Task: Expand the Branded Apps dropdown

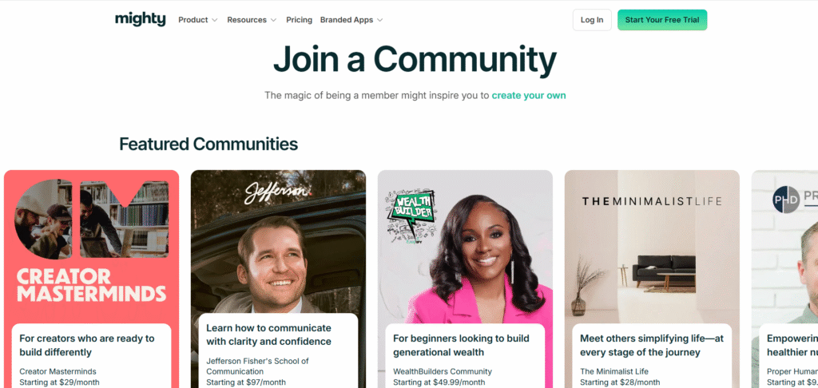Action: [x=351, y=20]
